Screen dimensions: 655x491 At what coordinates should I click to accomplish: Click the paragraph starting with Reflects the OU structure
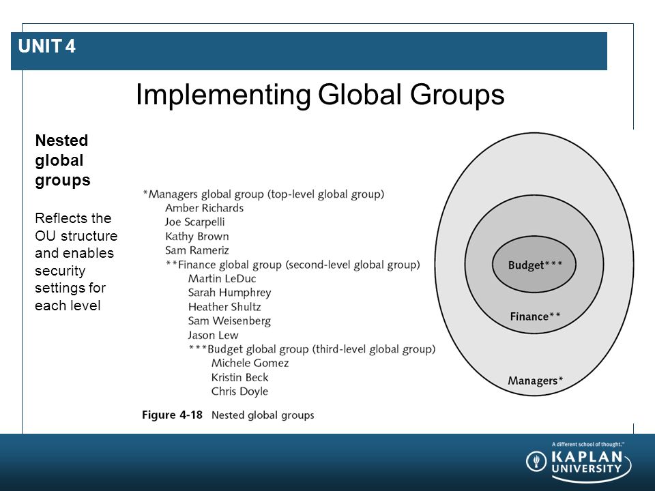76,262
